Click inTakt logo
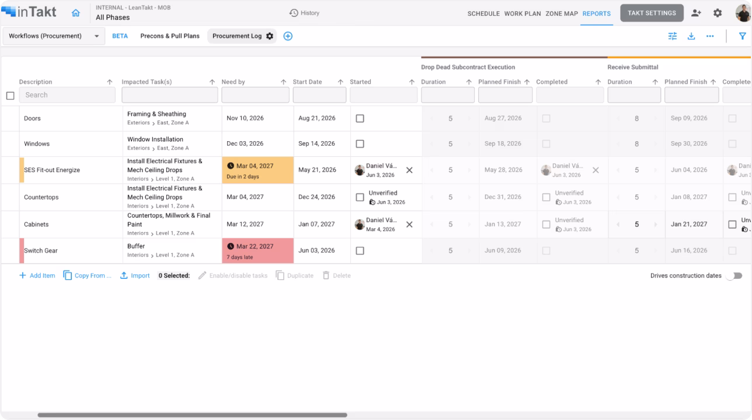Viewport: 752px width, 420px height. (x=29, y=12)
